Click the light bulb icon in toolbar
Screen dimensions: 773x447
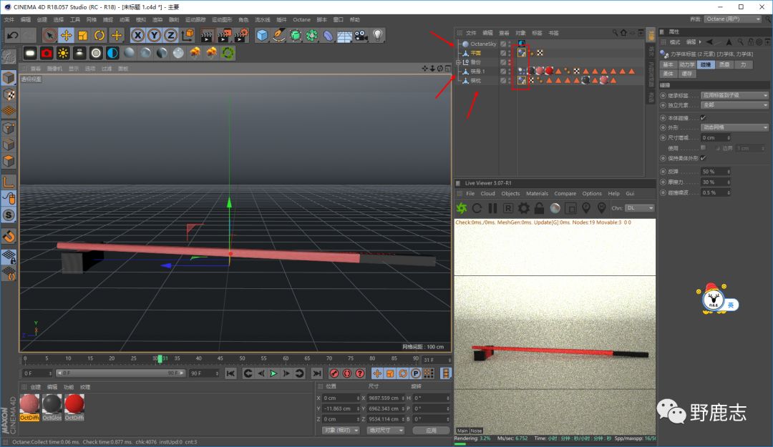377,35
